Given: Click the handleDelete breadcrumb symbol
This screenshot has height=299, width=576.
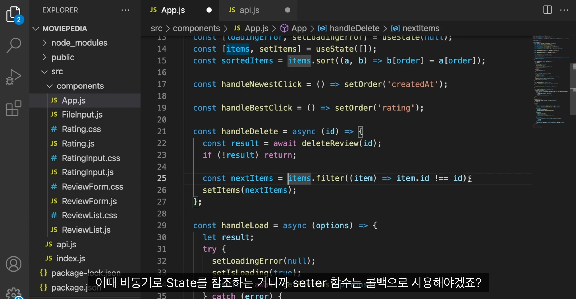Looking at the screenshot, I should tap(349, 28).
